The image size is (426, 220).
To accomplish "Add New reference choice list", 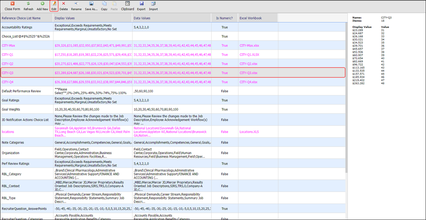I will coord(42,6).
